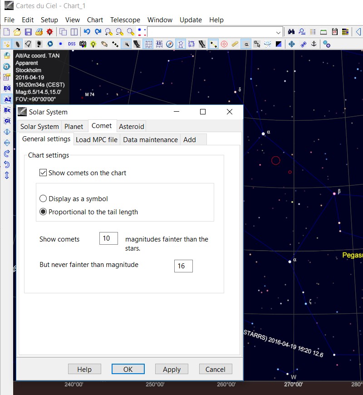Switch to the Planet tab
The width and height of the screenshot is (363, 395).
point(74,127)
